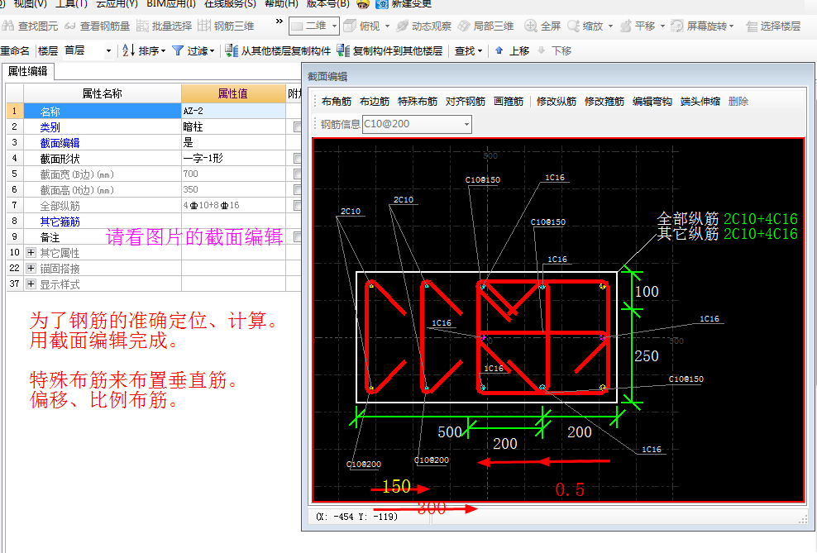Select the 平移 pan icon
Image resolution: width=817 pixels, height=553 pixels.
pos(626,26)
